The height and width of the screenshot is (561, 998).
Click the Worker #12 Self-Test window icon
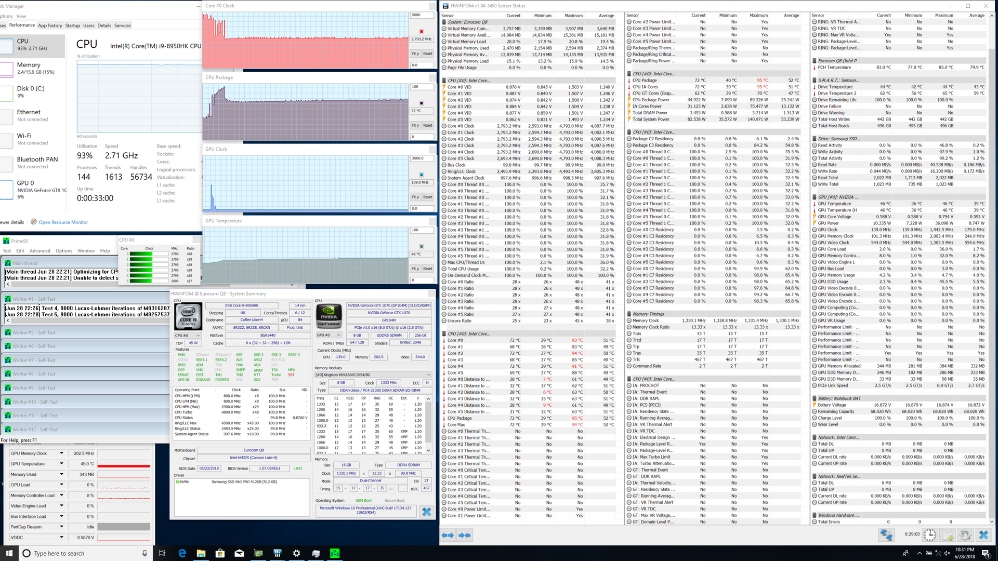(x=8, y=430)
